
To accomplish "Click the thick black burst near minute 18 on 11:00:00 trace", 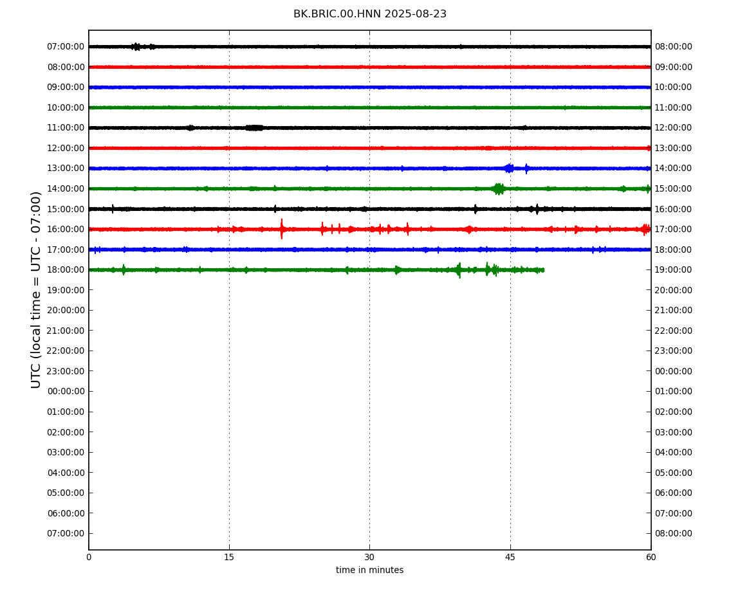I will pyautogui.click(x=254, y=128).
